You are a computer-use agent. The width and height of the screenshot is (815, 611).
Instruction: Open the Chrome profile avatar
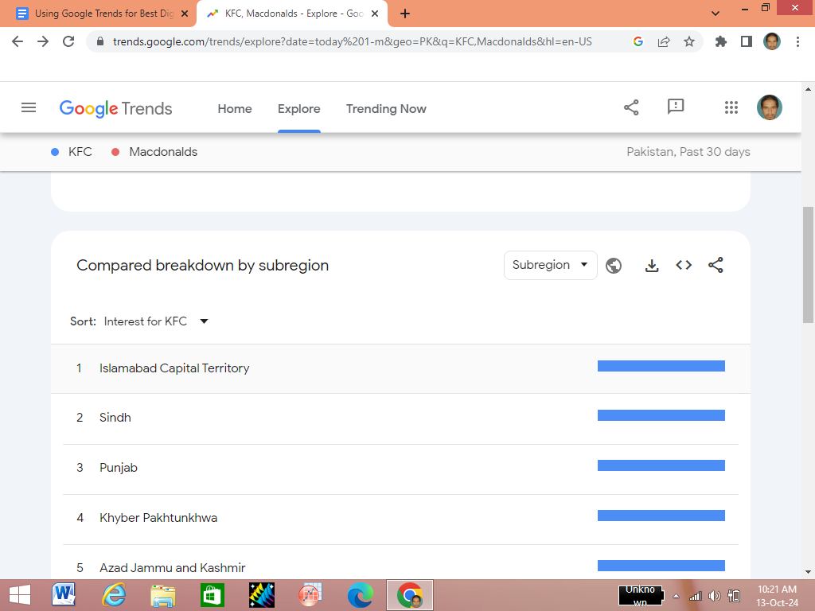point(772,41)
